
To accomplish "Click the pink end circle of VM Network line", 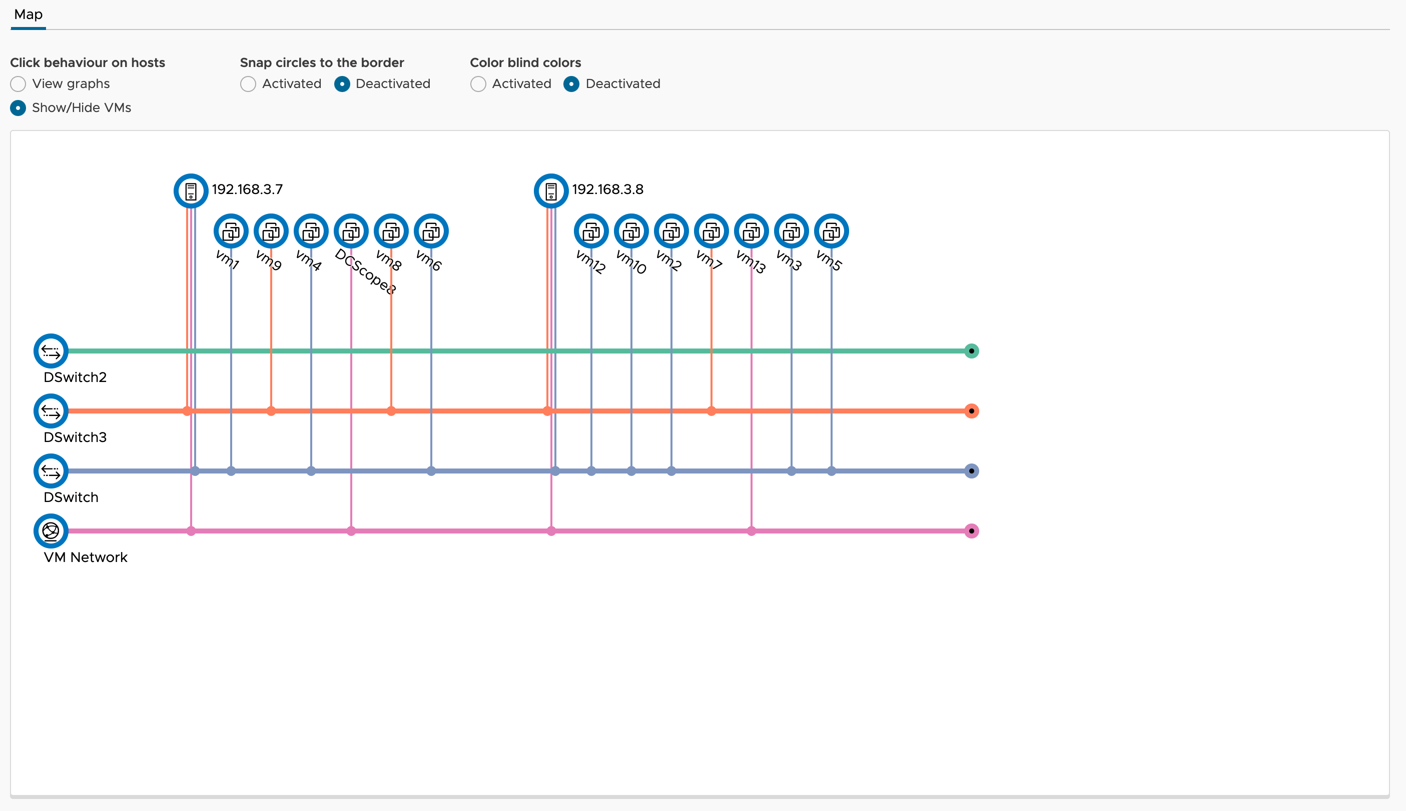I will 972,531.
